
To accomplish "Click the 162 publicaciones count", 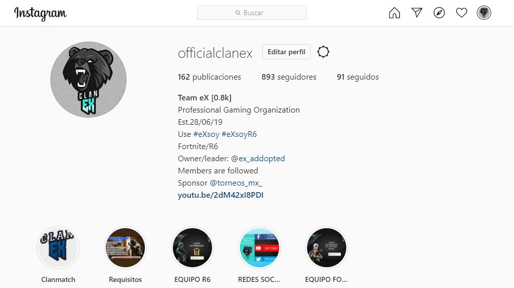I will point(209,77).
